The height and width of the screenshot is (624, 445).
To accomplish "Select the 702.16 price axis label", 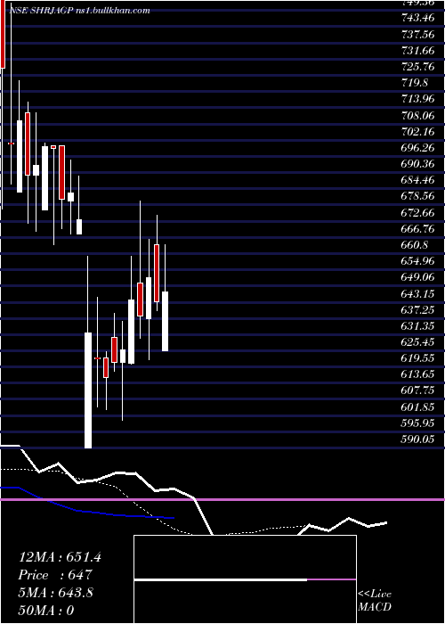I will coord(417,131).
